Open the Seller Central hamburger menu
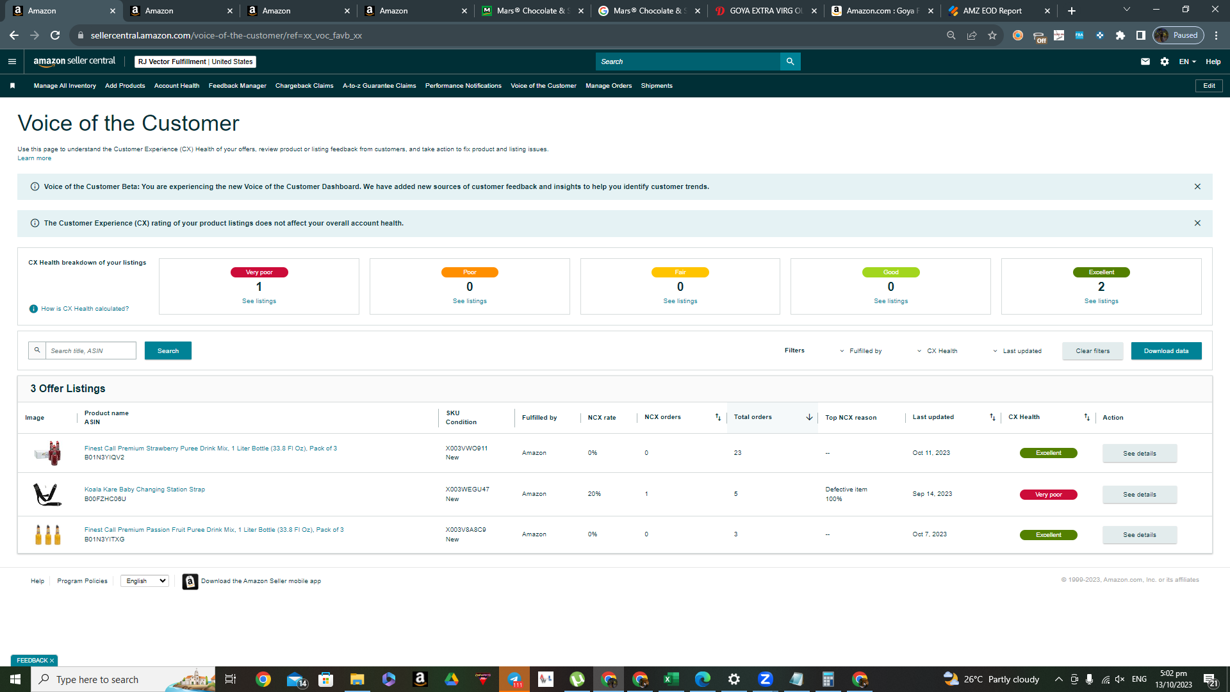 pos(12,62)
